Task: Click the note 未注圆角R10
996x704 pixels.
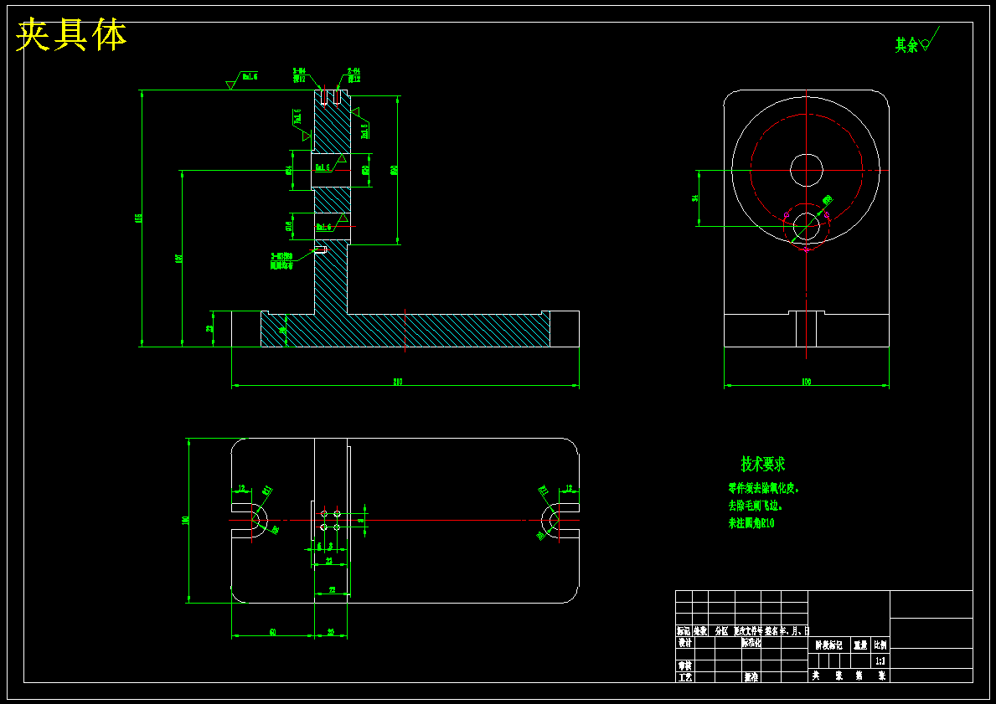Action: (751, 524)
